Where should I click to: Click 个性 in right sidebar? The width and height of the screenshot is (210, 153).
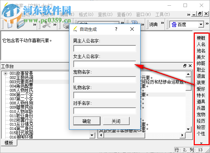(x=201, y=134)
